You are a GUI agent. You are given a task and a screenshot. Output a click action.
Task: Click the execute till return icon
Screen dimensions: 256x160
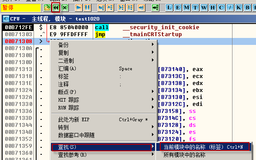(x=141, y=7)
